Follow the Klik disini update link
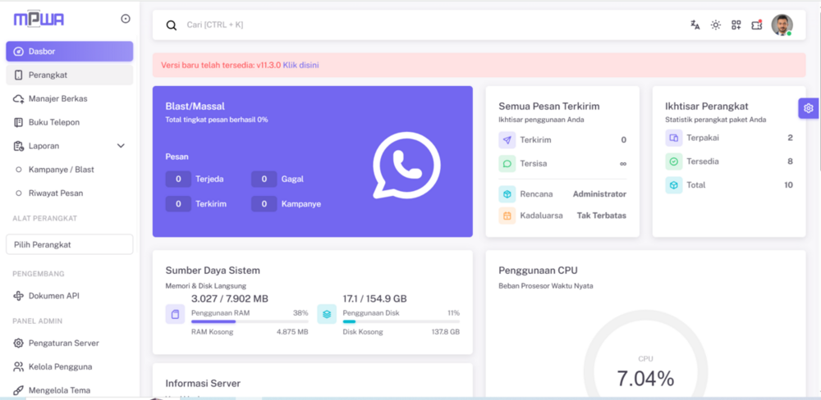 click(x=300, y=66)
